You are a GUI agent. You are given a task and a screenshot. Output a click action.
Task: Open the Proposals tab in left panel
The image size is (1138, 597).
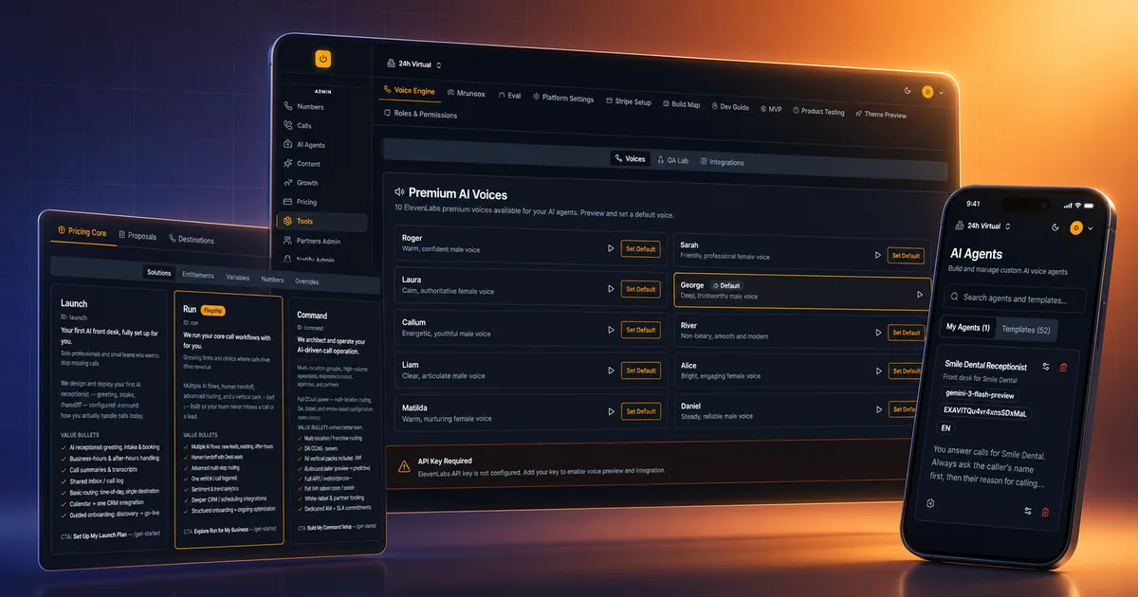click(136, 236)
